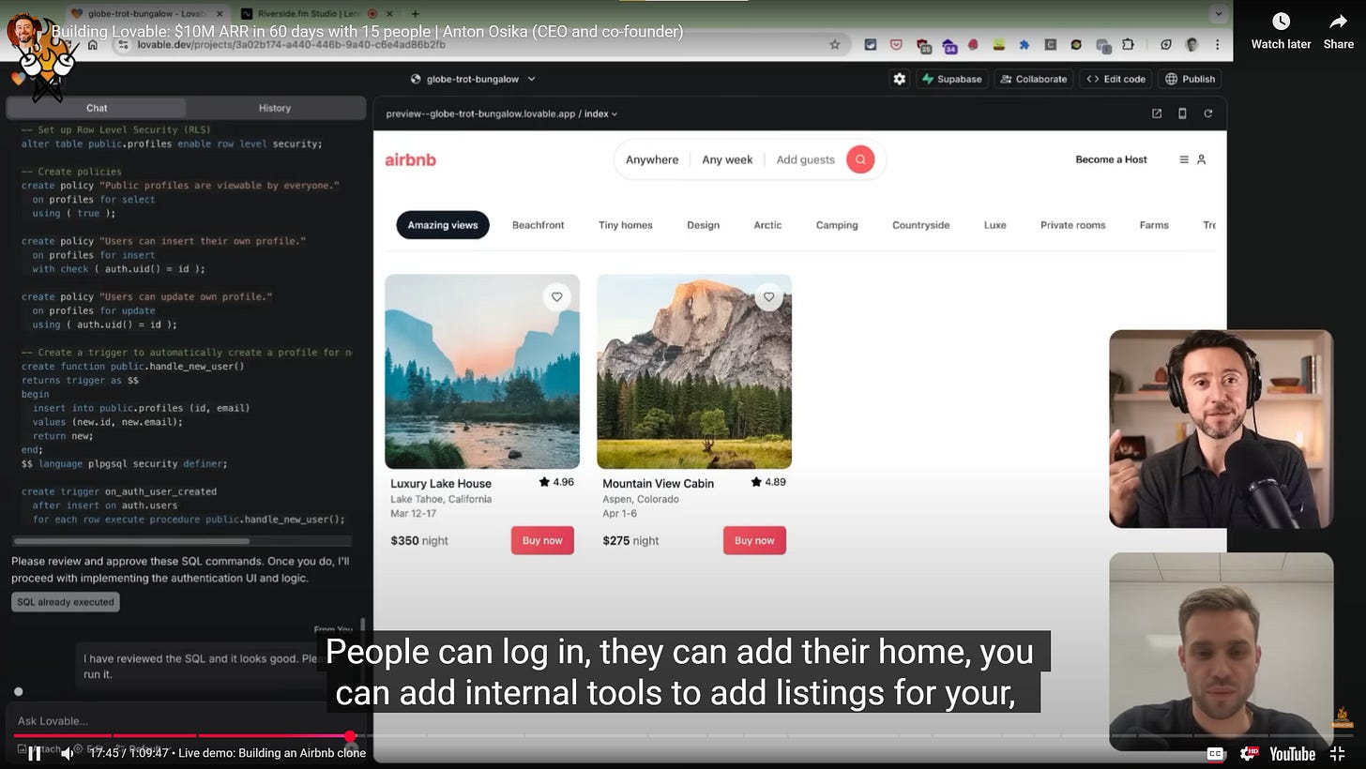Open preview in new tab icon
The width and height of the screenshot is (1366, 769).
pyautogui.click(x=1157, y=113)
